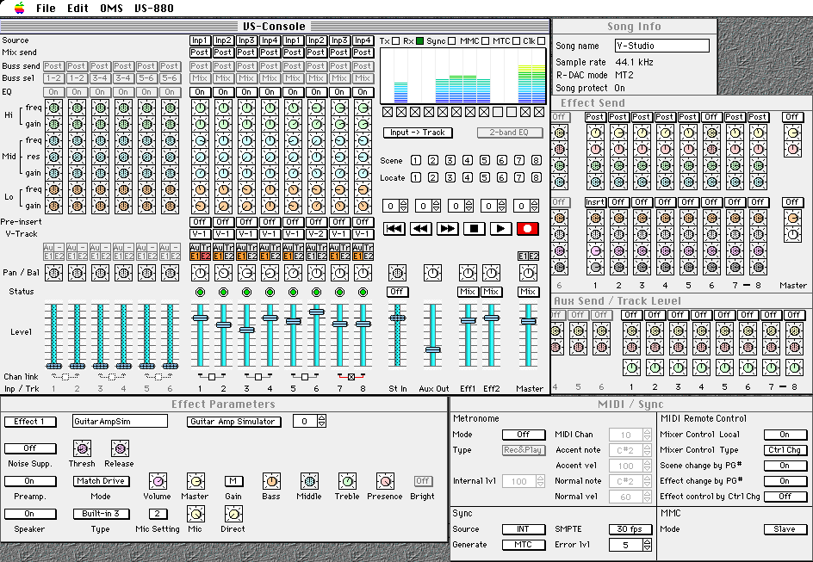Image resolution: width=813 pixels, height=562 pixels.
Task: Toggle the Noise Supp. Off button
Action: tap(30, 448)
